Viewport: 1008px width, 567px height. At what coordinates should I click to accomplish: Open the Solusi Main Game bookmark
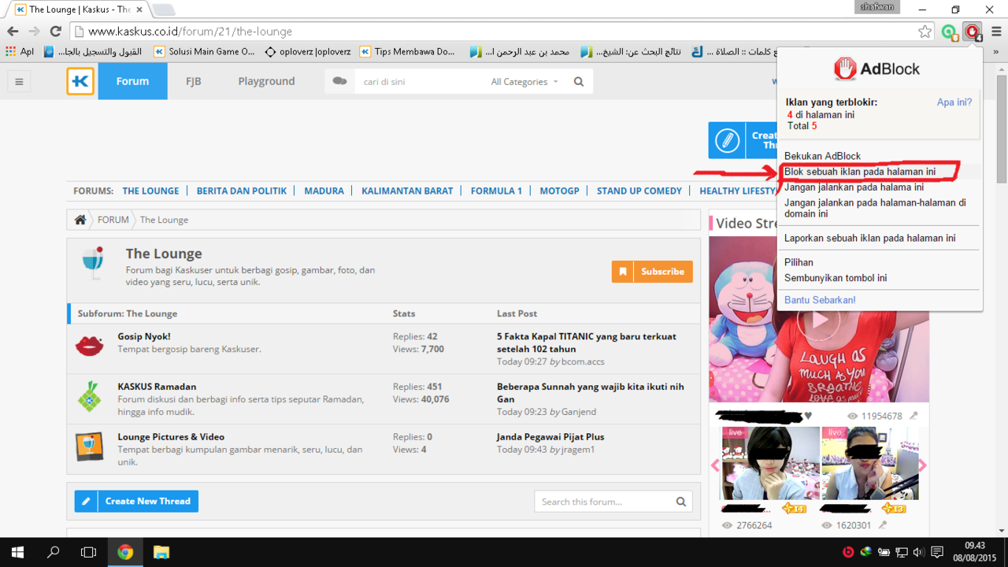coord(205,51)
